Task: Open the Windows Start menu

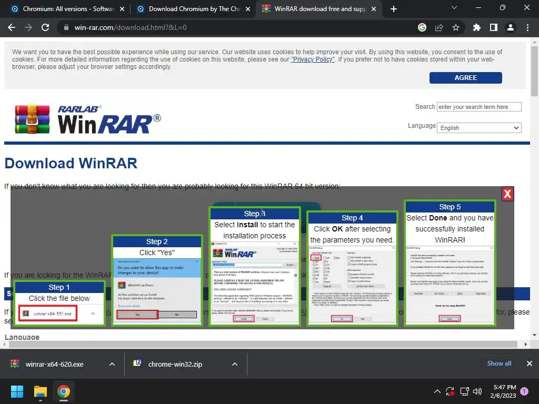Action: tap(17, 391)
